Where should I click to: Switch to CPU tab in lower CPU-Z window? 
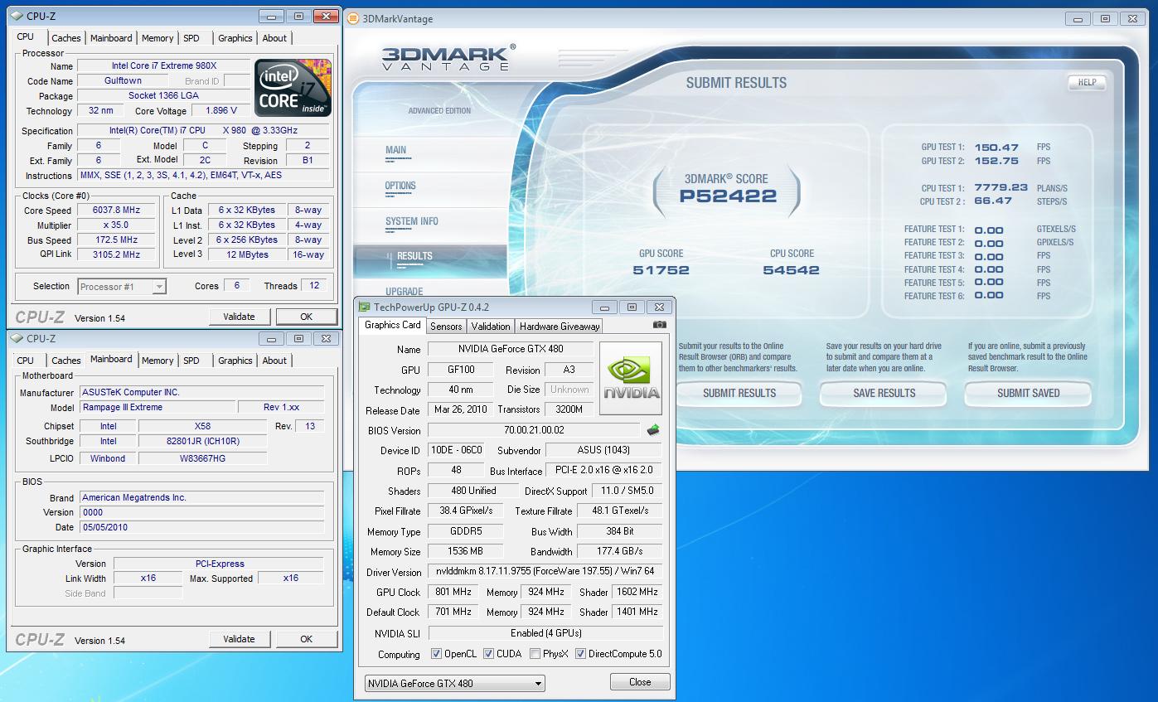click(26, 361)
